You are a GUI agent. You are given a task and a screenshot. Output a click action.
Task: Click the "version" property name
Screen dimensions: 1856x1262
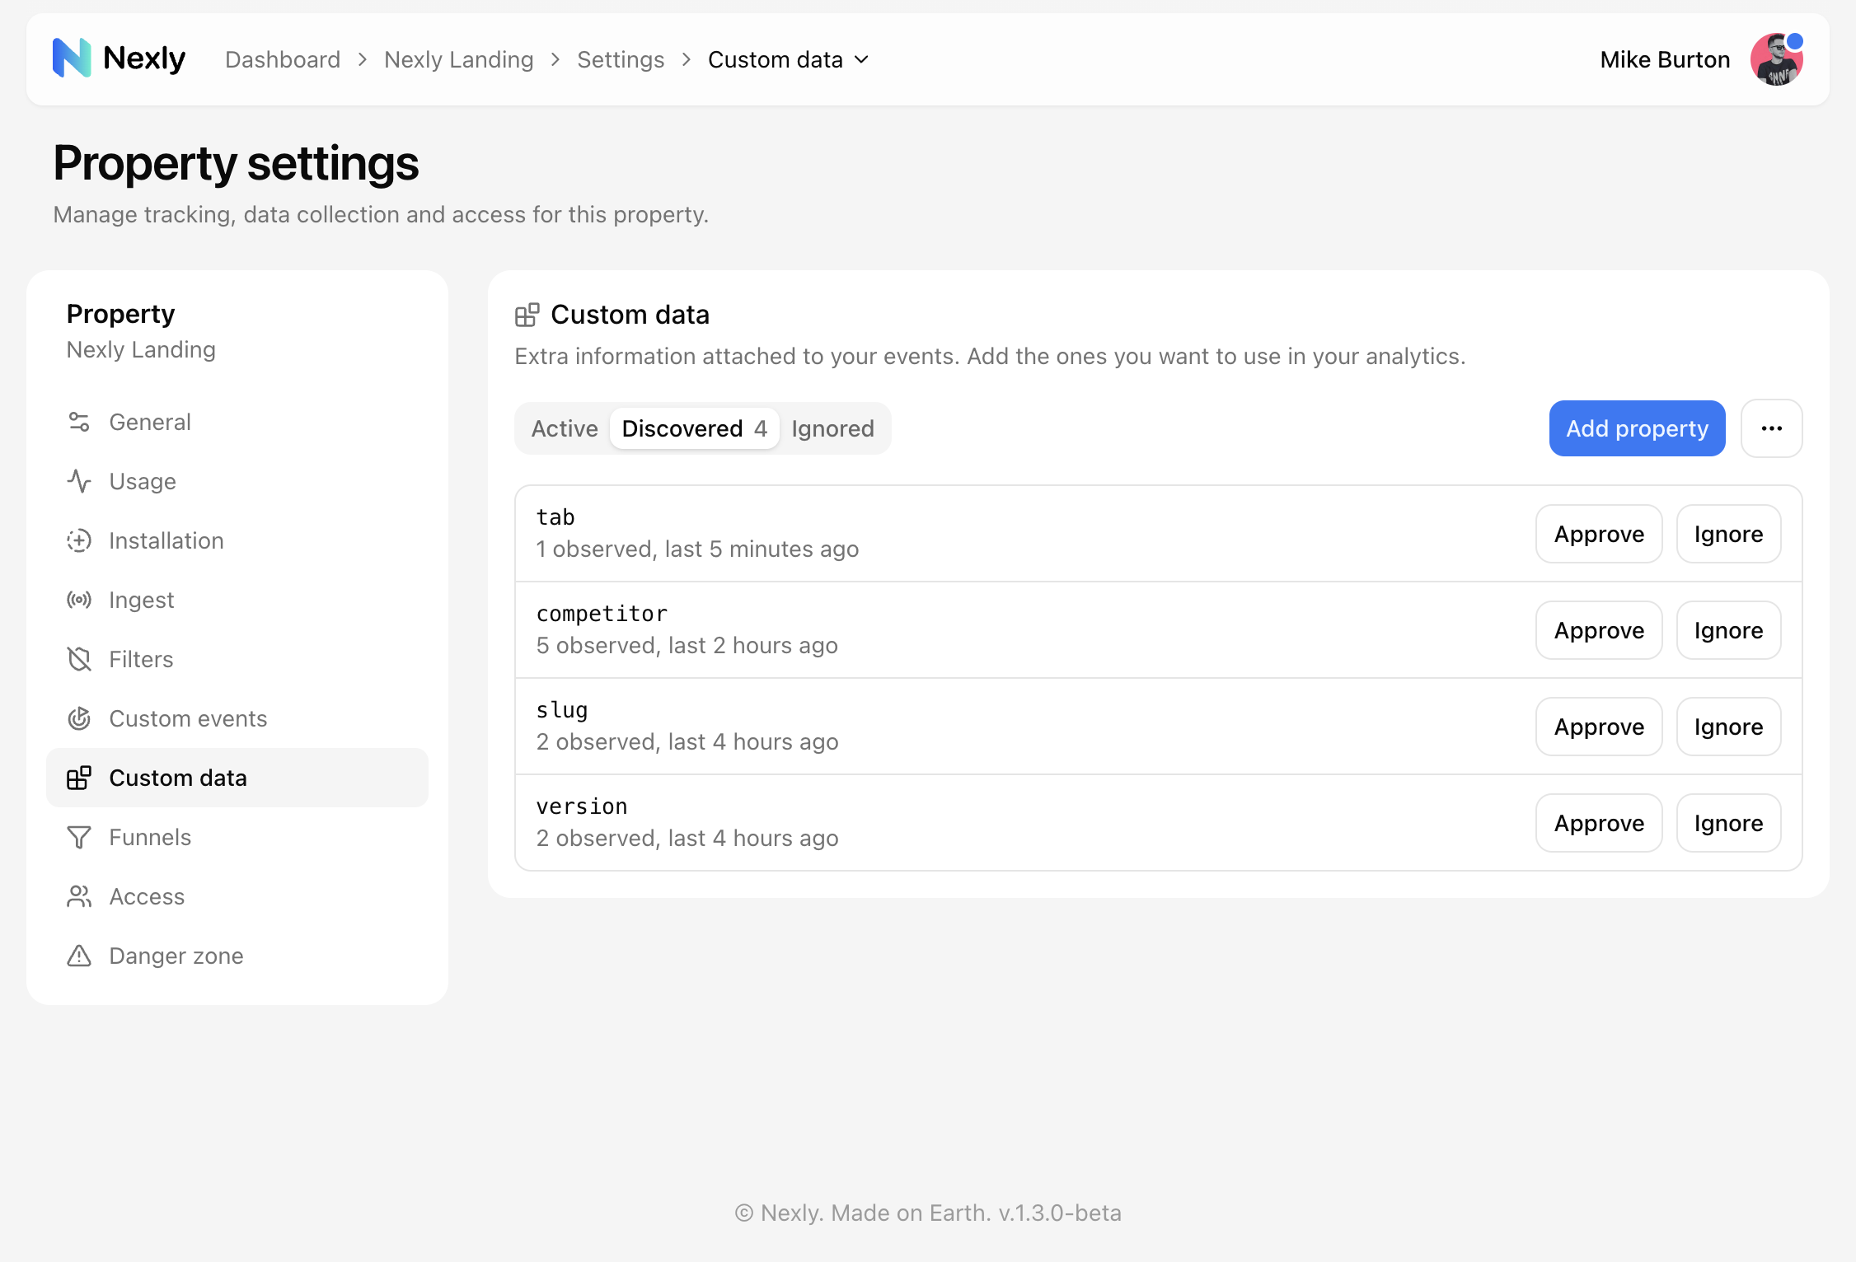[x=582, y=806]
